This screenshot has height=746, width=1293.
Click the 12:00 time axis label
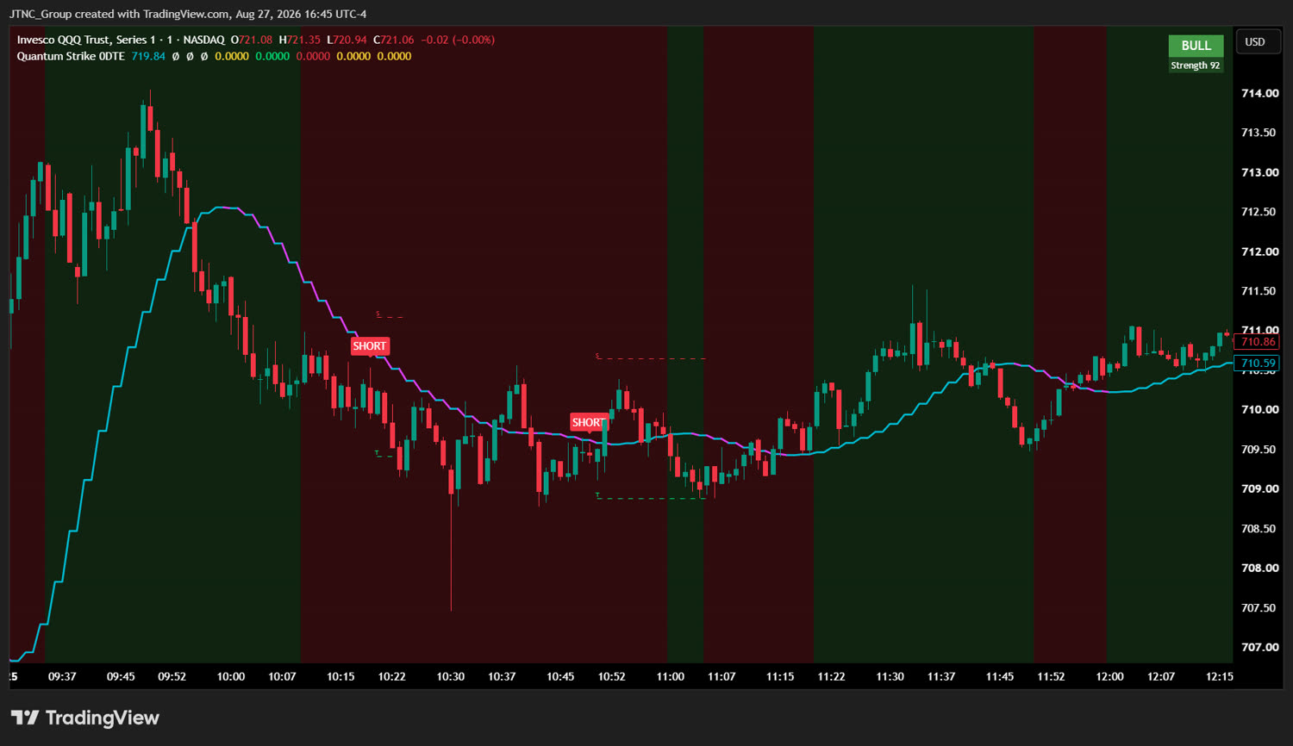pos(1109,676)
